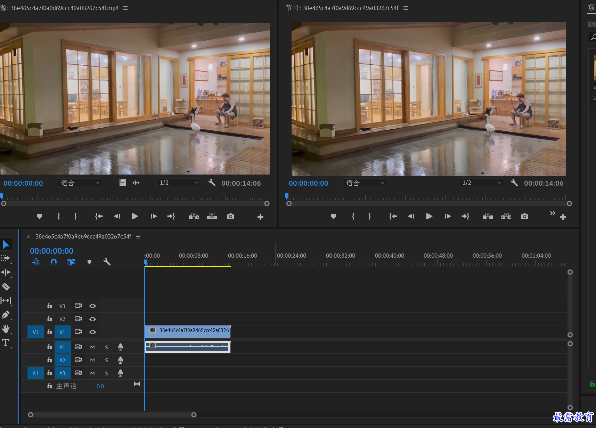Open program monitor settings wrench
This screenshot has width=596, height=428.
tap(514, 183)
